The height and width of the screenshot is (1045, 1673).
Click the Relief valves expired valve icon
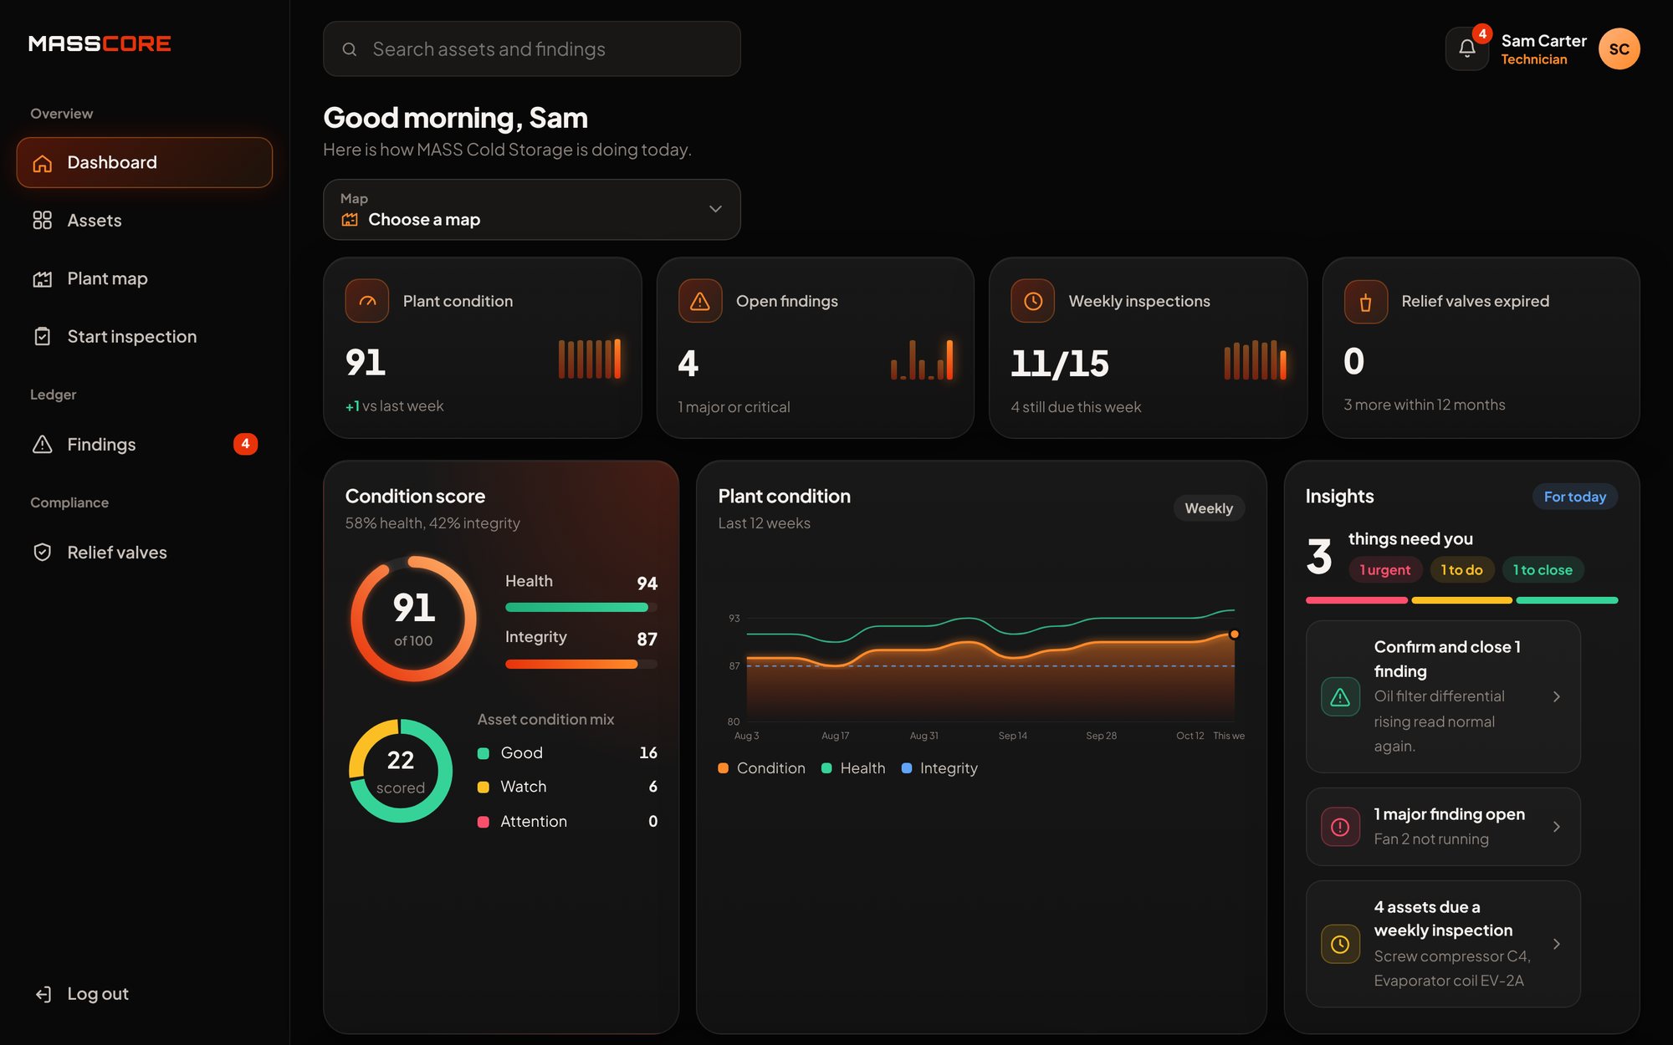1366,301
